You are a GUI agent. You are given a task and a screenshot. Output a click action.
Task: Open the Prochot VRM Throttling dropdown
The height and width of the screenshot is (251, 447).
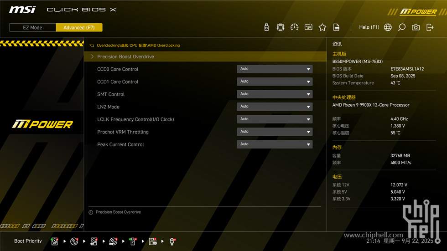tap(275, 132)
